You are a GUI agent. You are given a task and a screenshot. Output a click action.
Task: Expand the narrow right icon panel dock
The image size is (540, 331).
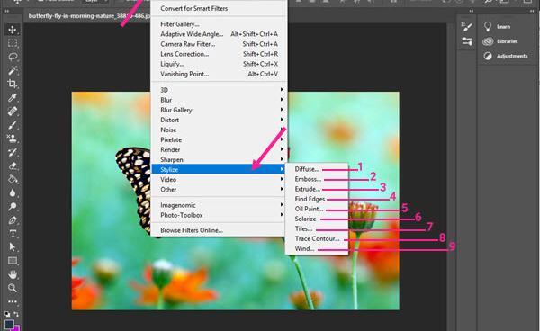pos(472,11)
